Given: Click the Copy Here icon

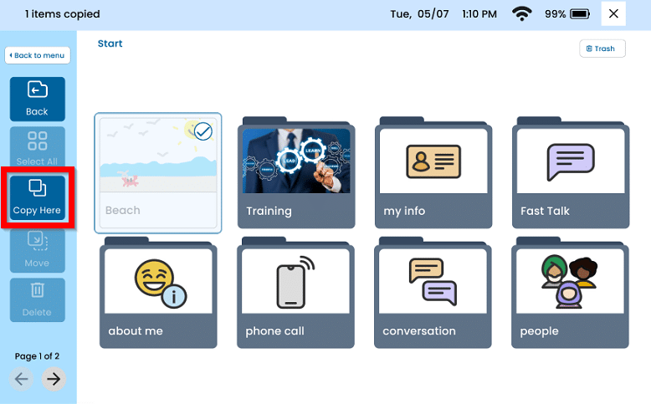Looking at the screenshot, I should coord(37,188).
